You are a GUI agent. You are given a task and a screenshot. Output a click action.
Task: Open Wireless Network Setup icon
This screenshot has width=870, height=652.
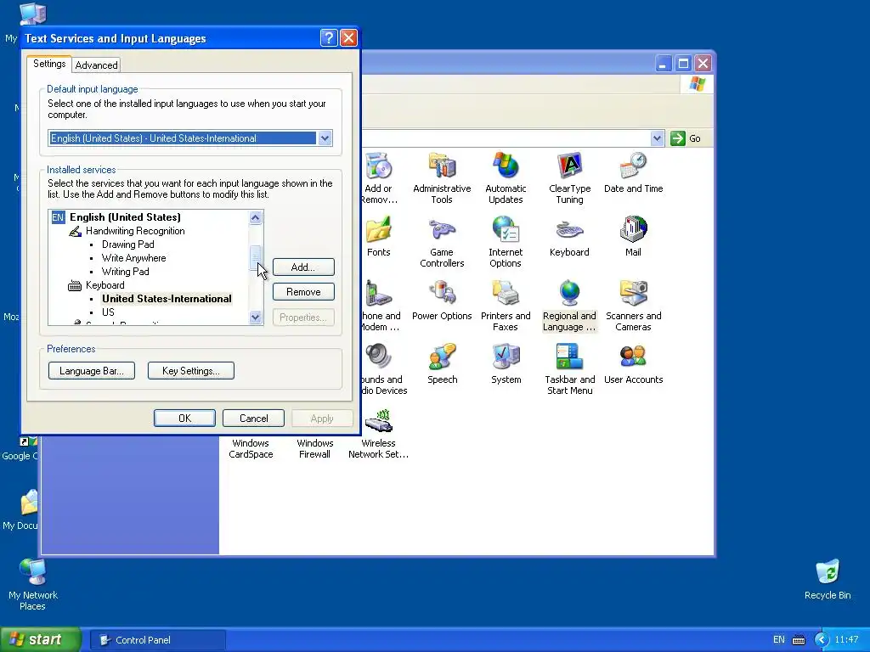point(378,433)
